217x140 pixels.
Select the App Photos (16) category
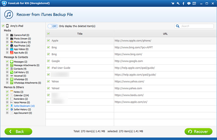click(22, 46)
